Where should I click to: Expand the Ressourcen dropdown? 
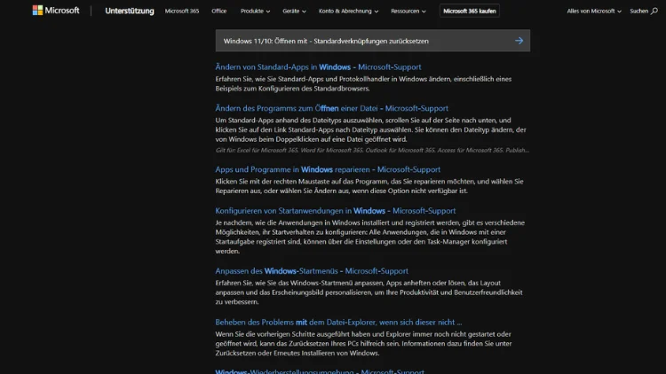coord(408,11)
